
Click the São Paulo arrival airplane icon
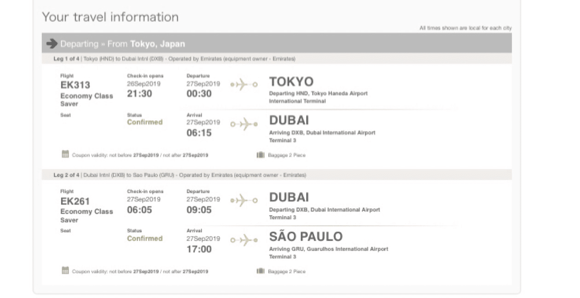(244, 240)
